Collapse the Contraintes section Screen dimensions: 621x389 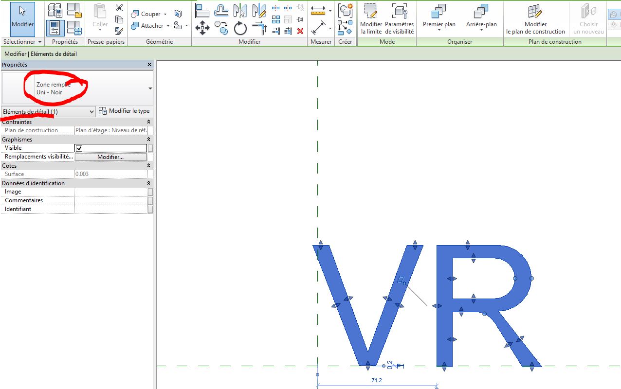(149, 122)
